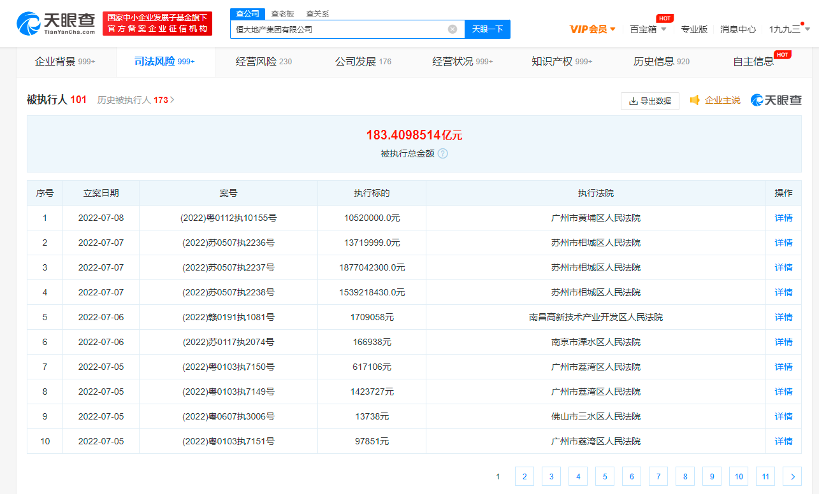The image size is (819, 494).
Task: Click the help question mark beside 被执行总金额
Action: [x=443, y=153]
